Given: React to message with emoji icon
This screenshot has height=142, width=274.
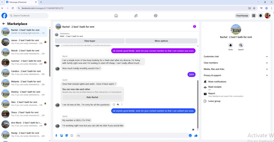Looking at the screenshot, I should (x=114, y=105).
